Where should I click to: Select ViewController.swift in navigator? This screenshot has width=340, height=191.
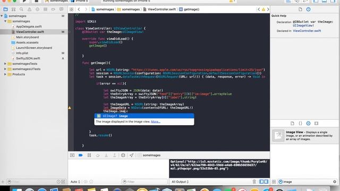point(30,32)
